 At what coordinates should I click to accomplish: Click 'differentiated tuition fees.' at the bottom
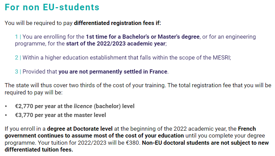pyautogui.click(x=39, y=150)
